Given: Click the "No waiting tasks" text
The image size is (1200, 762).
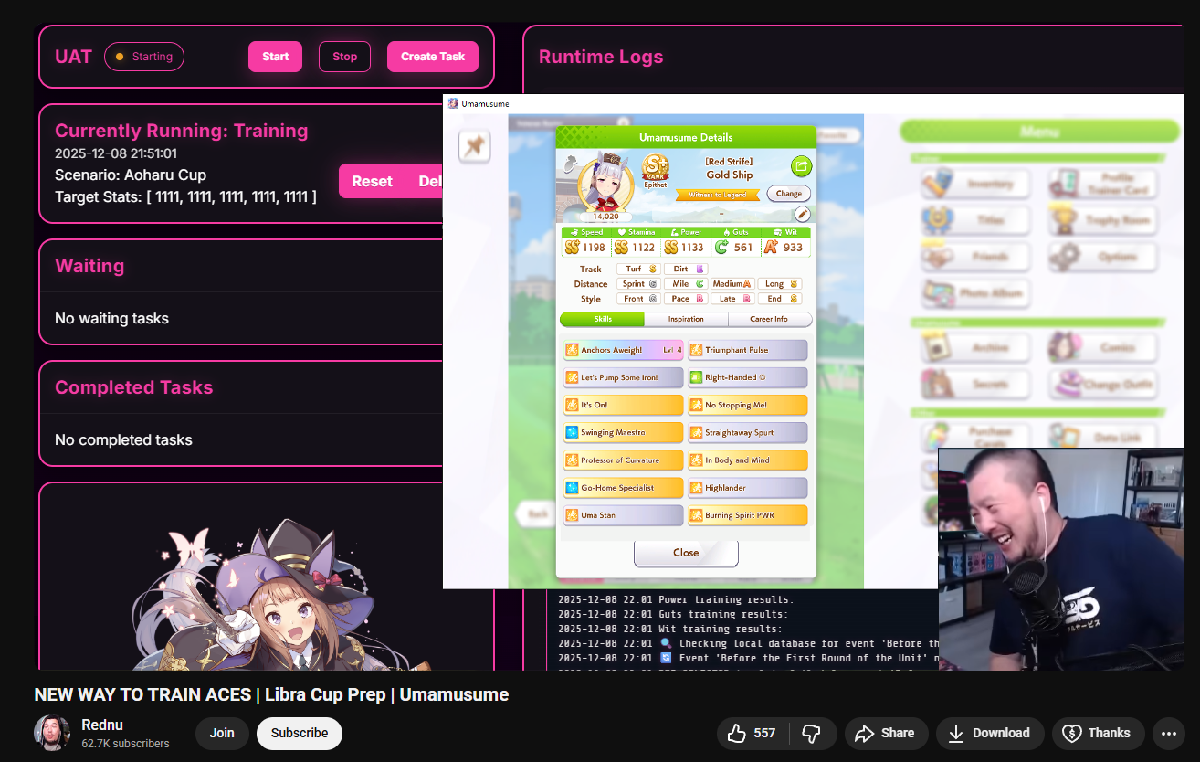Looking at the screenshot, I should click(111, 319).
